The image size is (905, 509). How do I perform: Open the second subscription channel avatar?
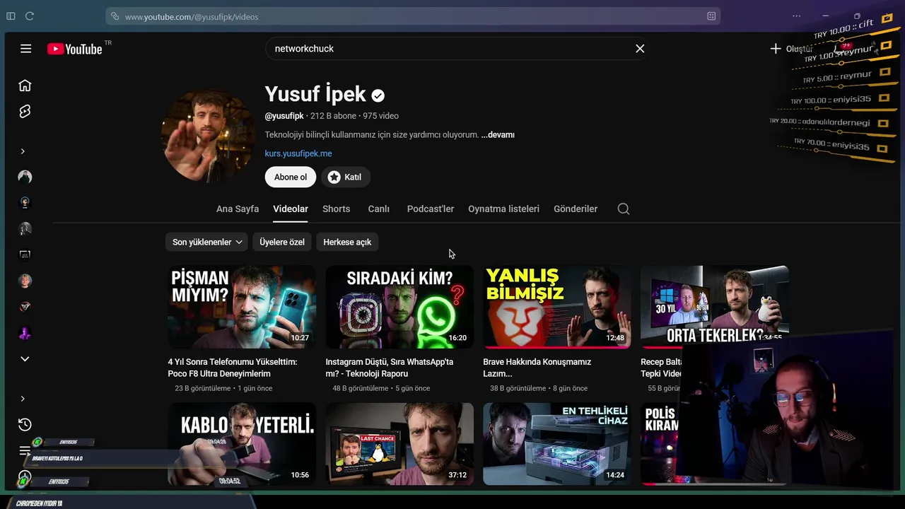pos(25,203)
